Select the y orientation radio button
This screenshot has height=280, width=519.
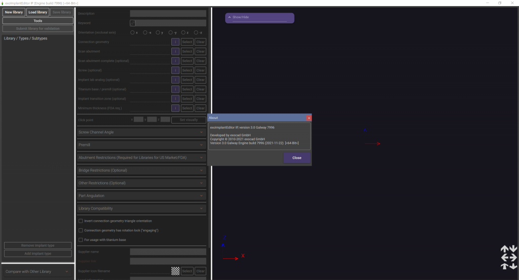pyautogui.click(x=158, y=32)
